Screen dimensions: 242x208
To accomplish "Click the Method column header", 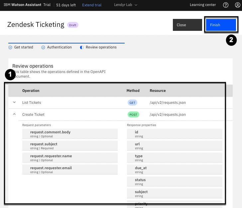I will click(x=133, y=91).
